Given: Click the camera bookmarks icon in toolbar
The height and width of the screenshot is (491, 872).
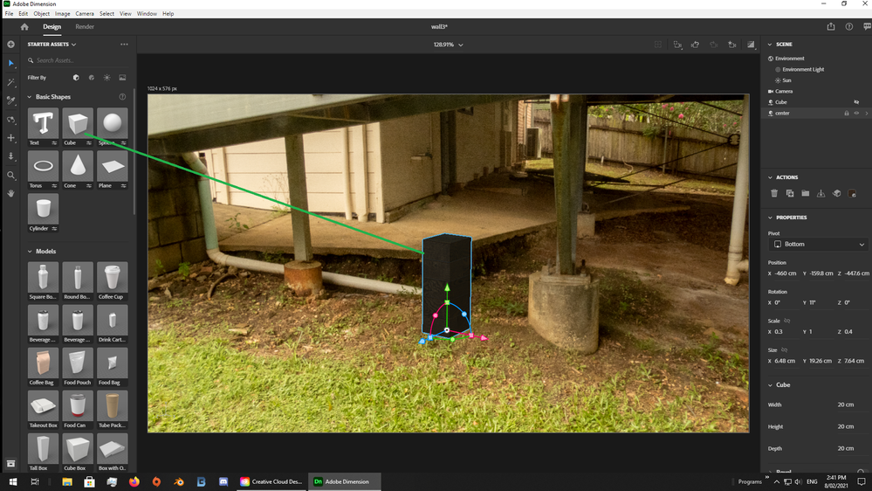Looking at the screenshot, I should coord(676,45).
